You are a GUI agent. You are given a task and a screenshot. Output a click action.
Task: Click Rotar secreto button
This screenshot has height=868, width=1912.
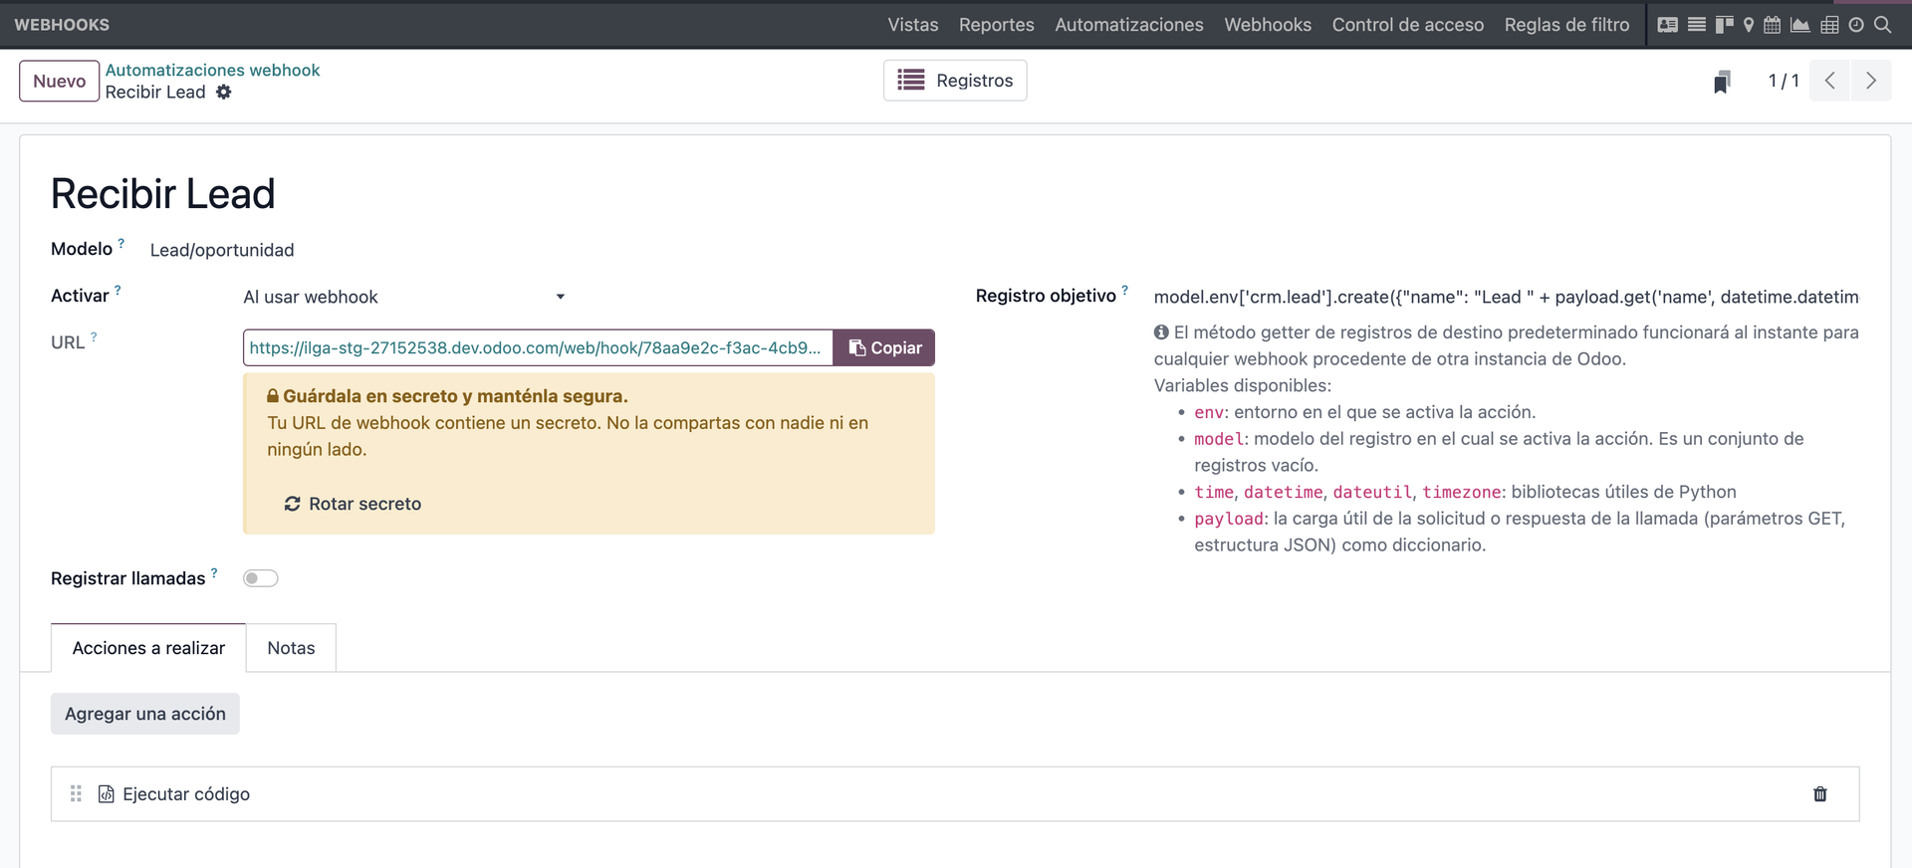[x=354, y=504]
